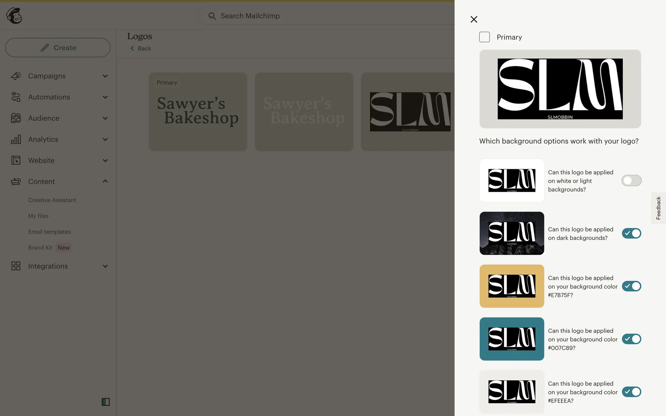Check the Primary logo checkbox

click(484, 37)
